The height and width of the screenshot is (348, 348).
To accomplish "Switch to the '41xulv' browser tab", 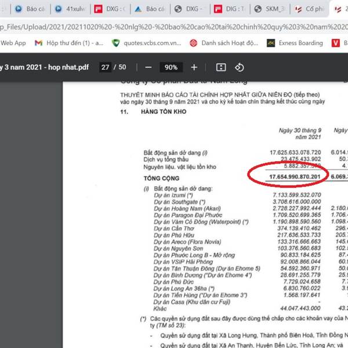I will 70,9.
